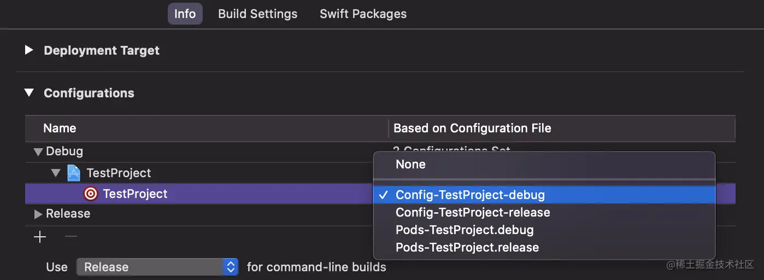Image resolution: width=764 pixels, height=280 pixels.
Task: Click the plus icon to add configuration
Action: tap(40, 237)
